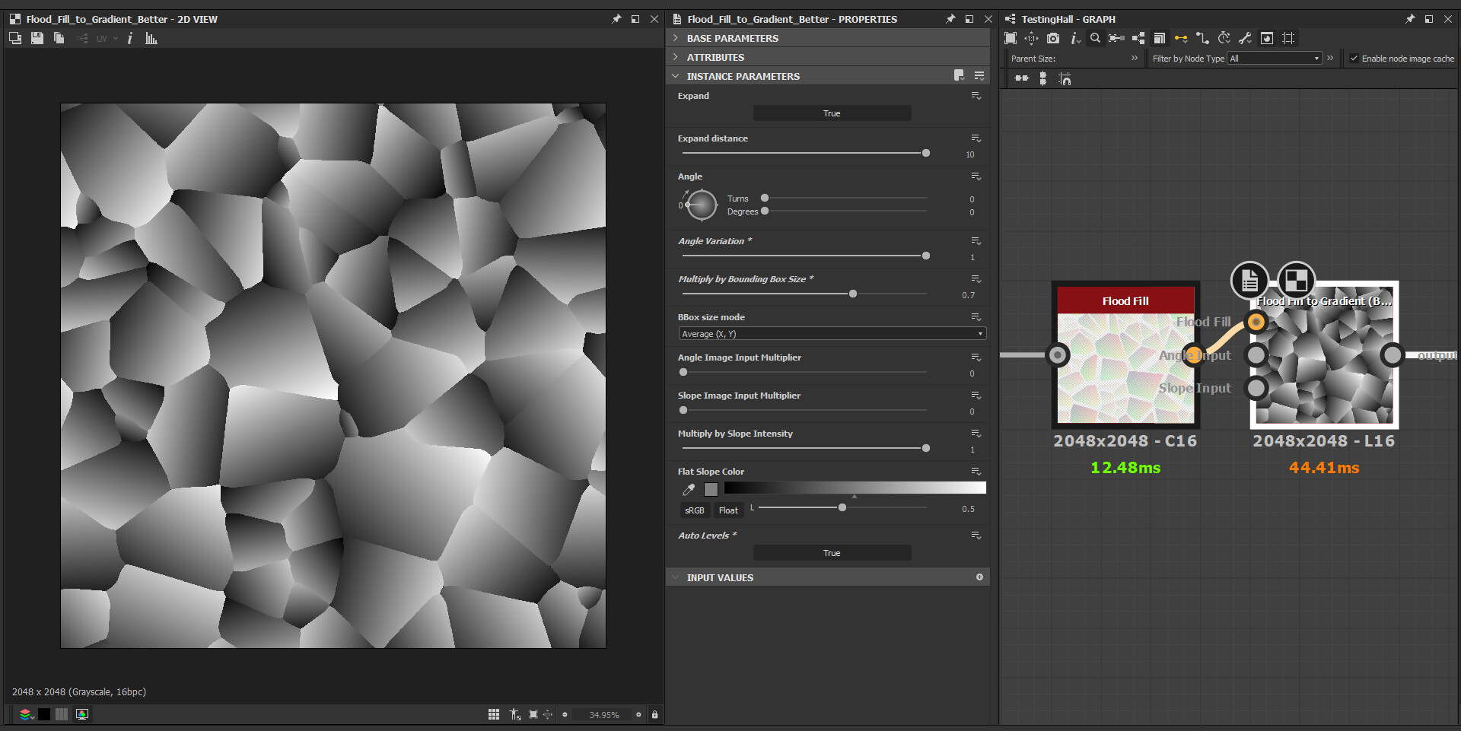Select the histogram icon in 2D view toolbar
The height and width of the screenshot is (731, 1461).
click(151, 38)
